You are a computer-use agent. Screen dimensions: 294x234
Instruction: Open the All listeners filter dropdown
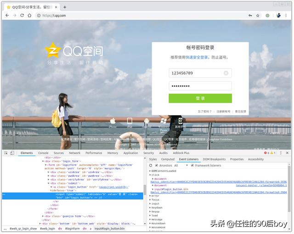(x=181, y=166)
